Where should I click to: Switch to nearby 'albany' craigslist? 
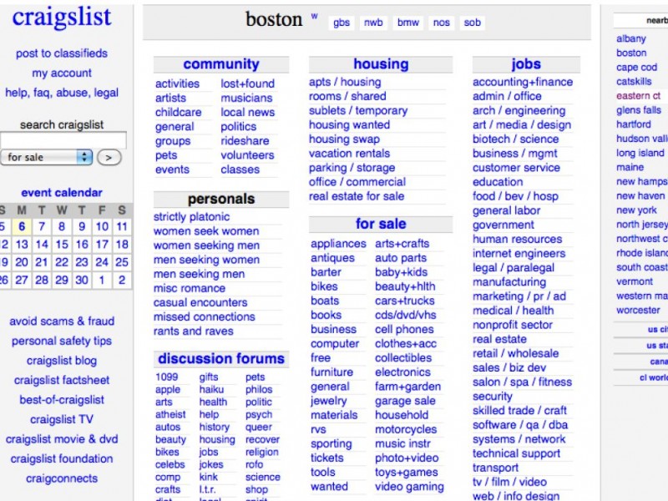(631, 38)
